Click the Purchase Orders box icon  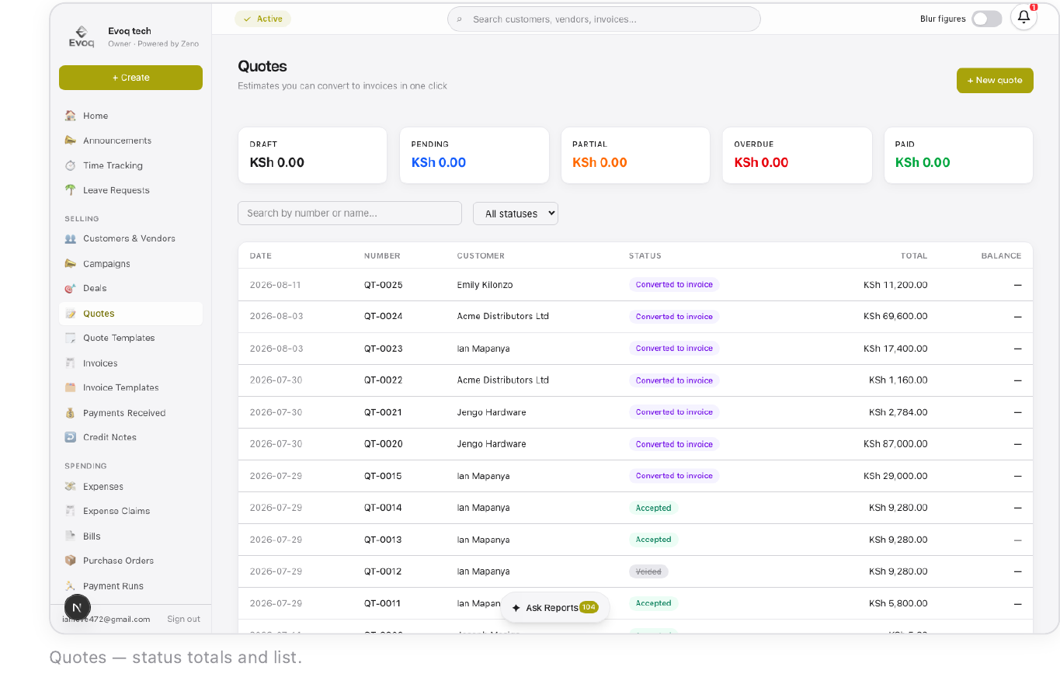71,561
